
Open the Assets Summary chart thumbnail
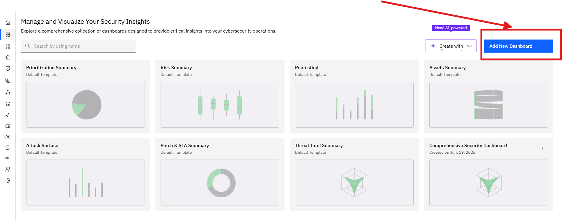tap(489, 105)
